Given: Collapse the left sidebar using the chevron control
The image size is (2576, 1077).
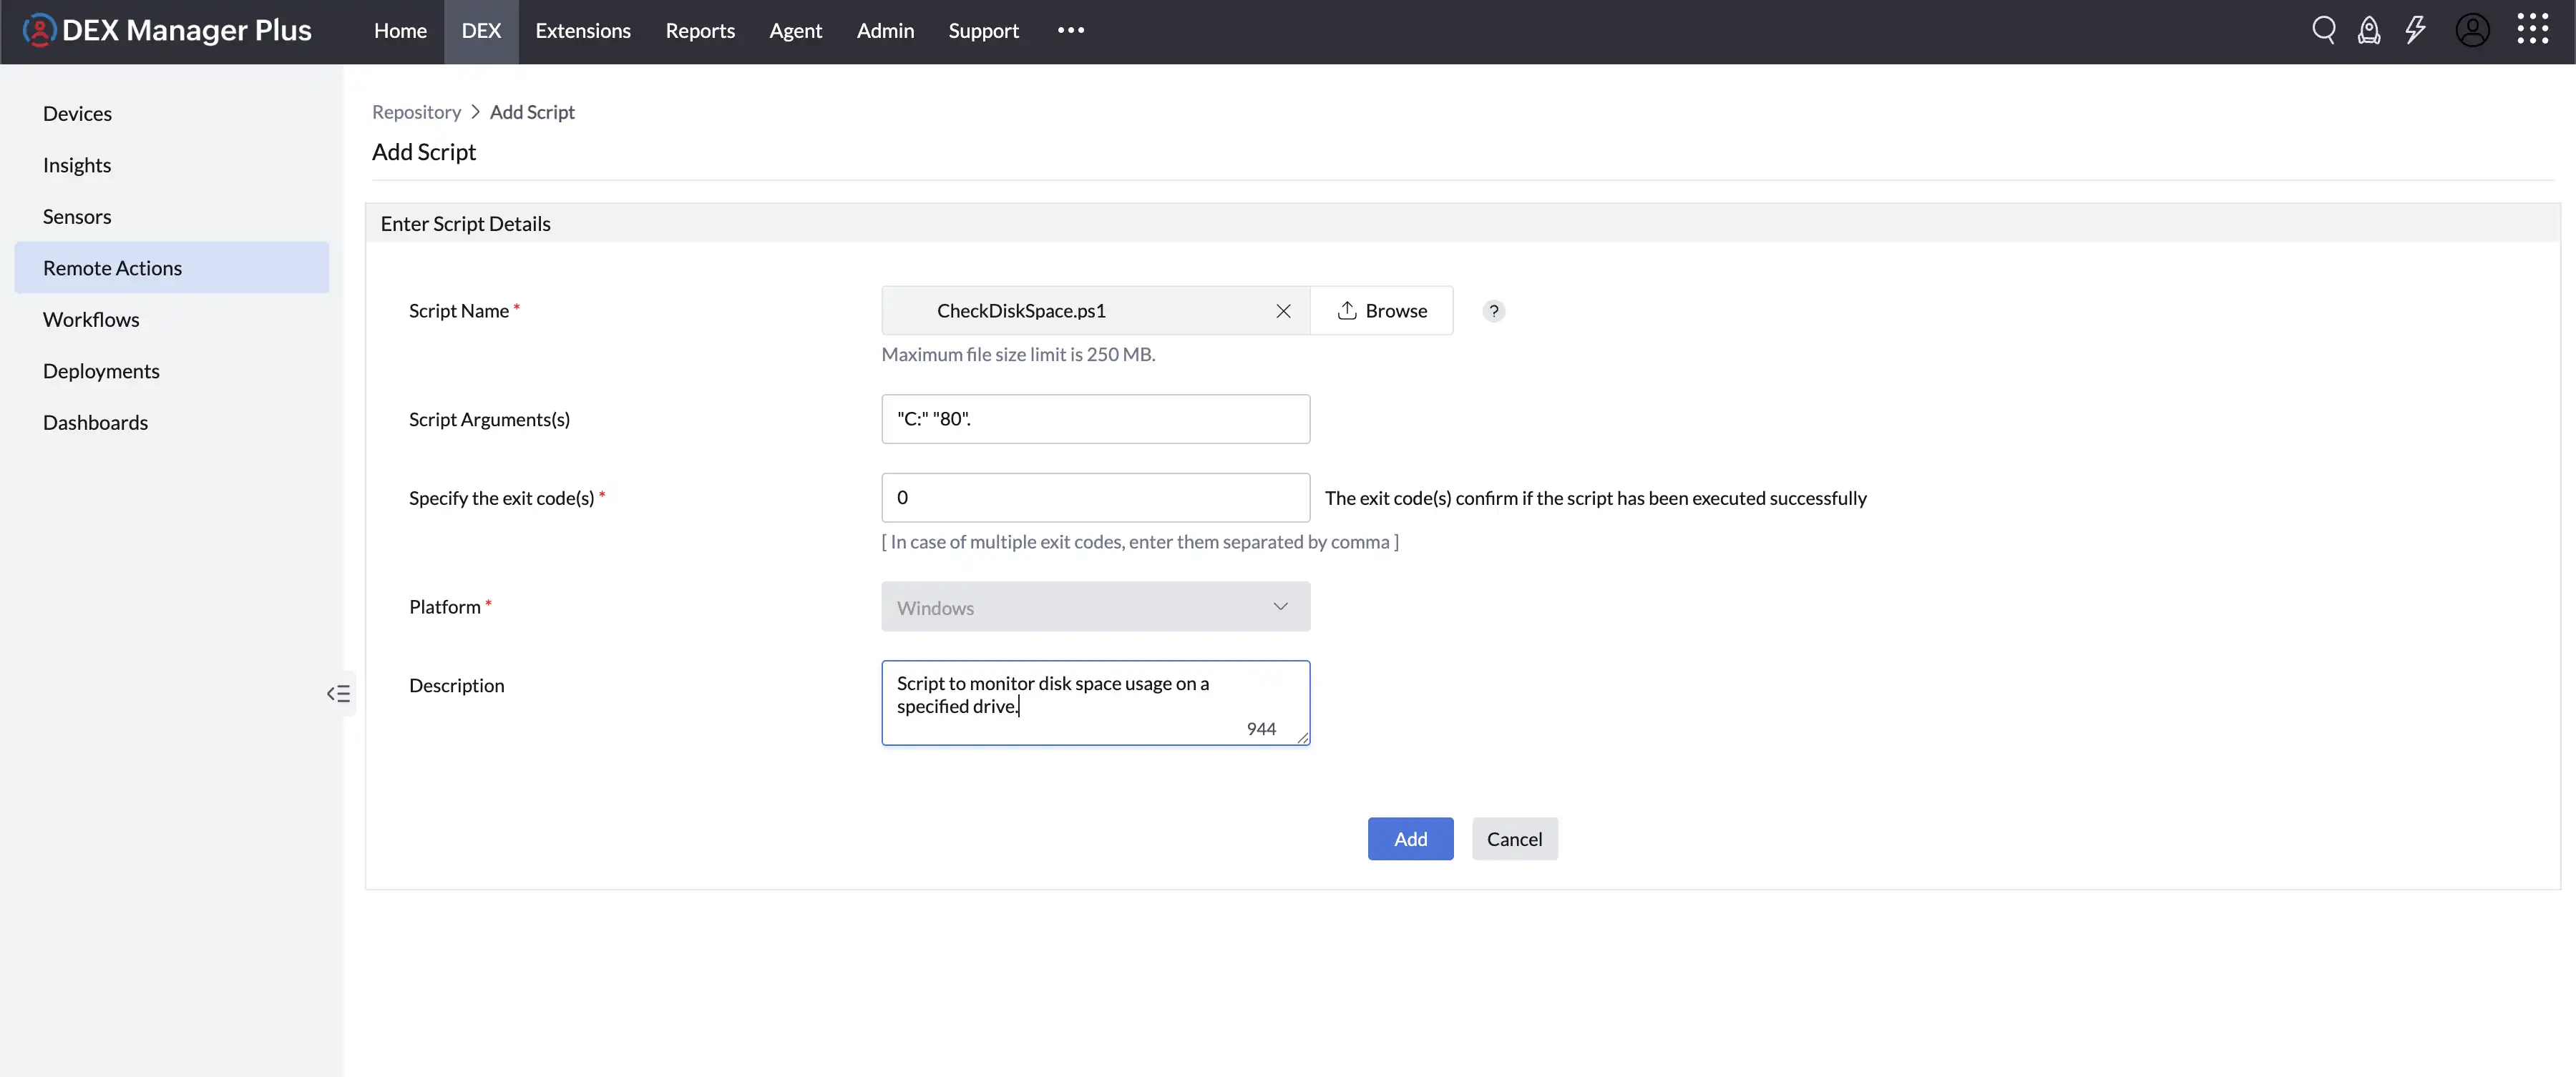Looking at the screenshot, I should [338, 692].
